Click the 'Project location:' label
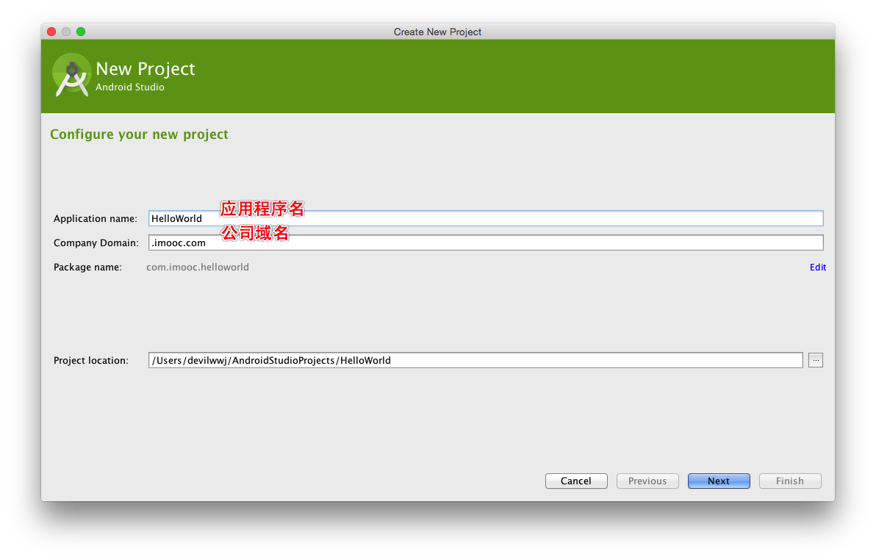876x560 pixels. tap(91, 361)
